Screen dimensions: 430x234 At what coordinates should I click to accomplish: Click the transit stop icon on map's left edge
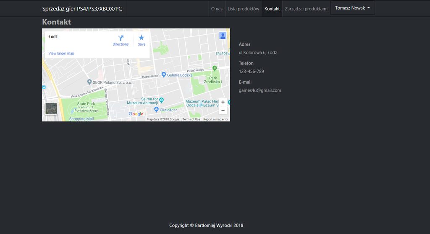[44, 87]
